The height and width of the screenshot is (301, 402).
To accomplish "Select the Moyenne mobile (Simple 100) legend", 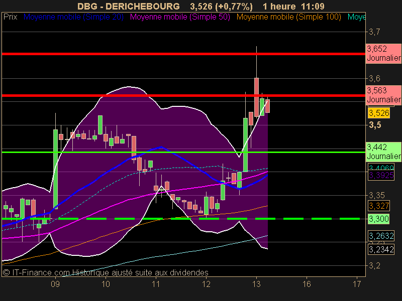I will coord(288,17).
